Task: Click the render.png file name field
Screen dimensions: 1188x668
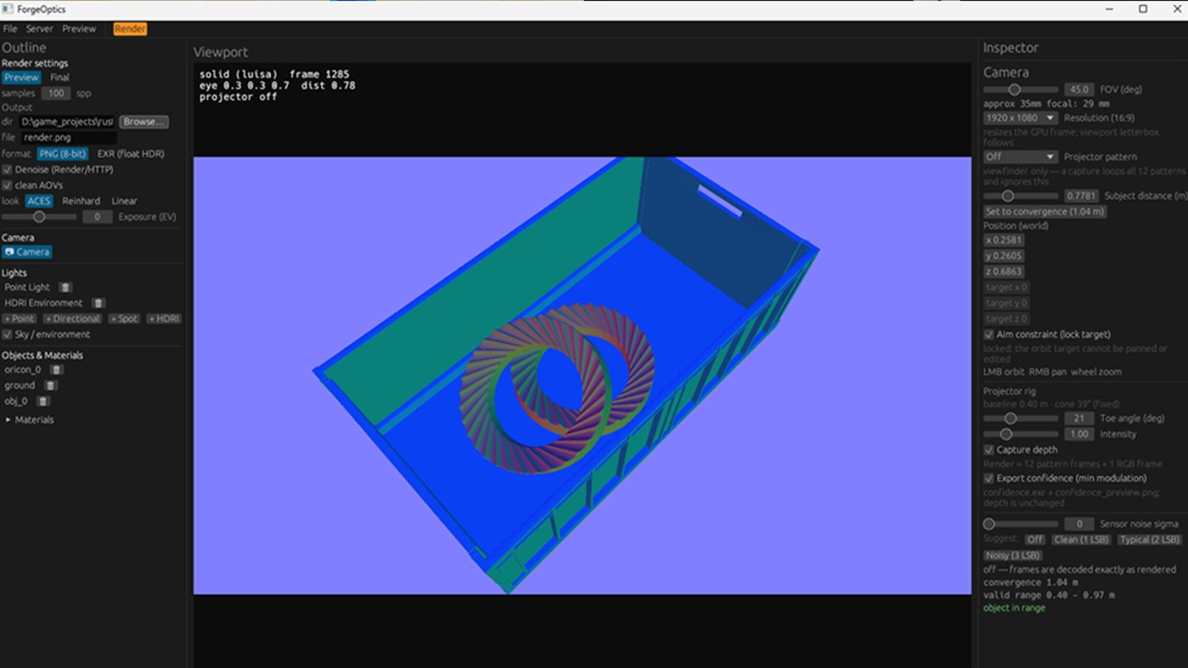Action: 68,138
